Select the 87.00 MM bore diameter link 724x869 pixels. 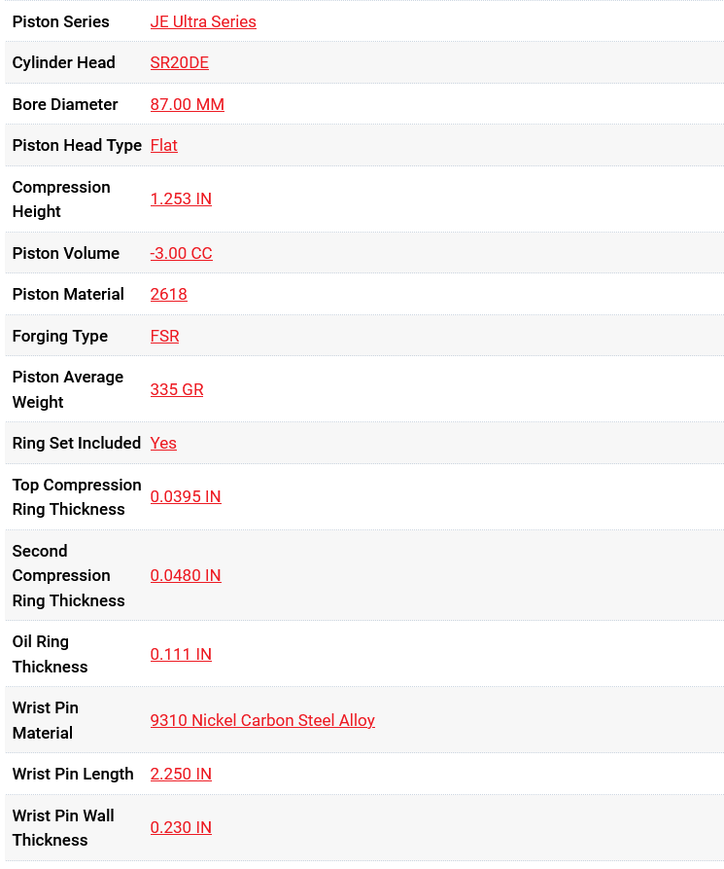[187, 104]
